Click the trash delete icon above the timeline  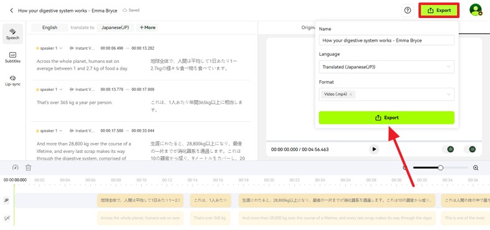pyautogui.click(x=29, y=168)
